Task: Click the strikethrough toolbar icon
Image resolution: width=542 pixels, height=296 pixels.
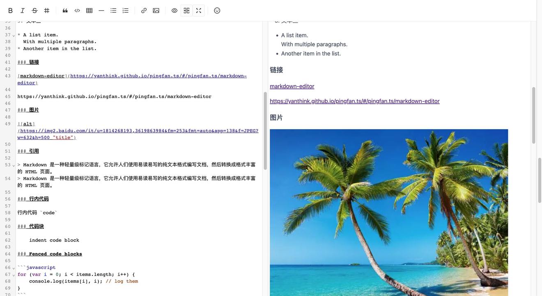Action: click(34, 11)
